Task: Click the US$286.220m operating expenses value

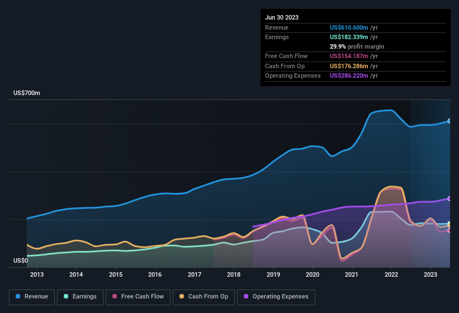Action: tap(349, 76)
